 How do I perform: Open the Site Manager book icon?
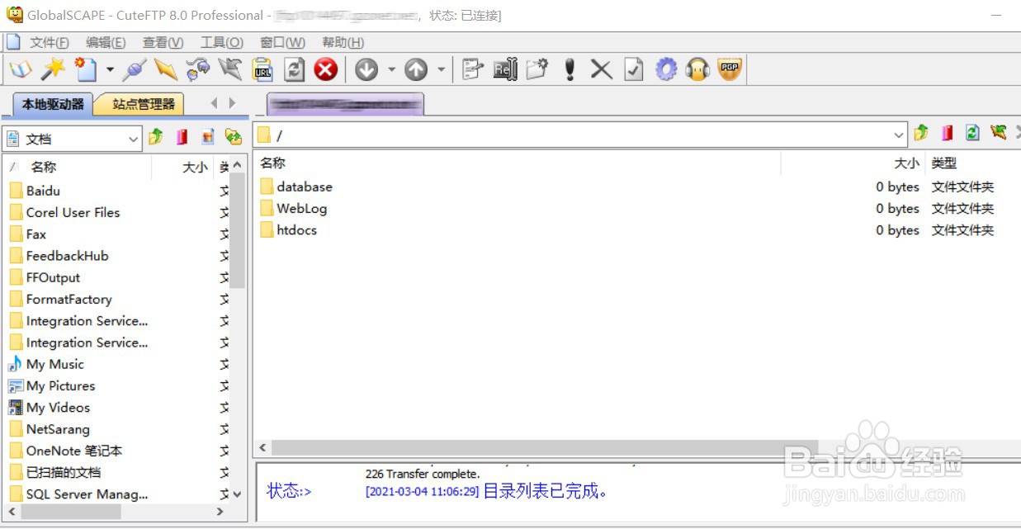coord(20,69)
